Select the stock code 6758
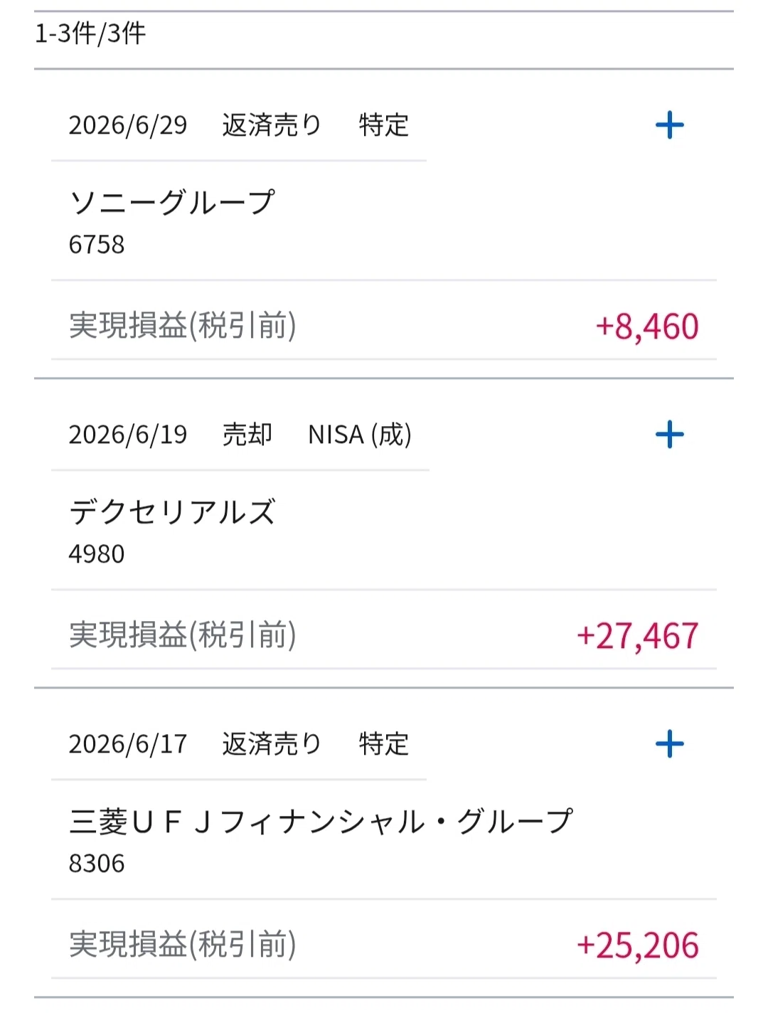This screenshot has height=1018, width=768. (97, 245)
